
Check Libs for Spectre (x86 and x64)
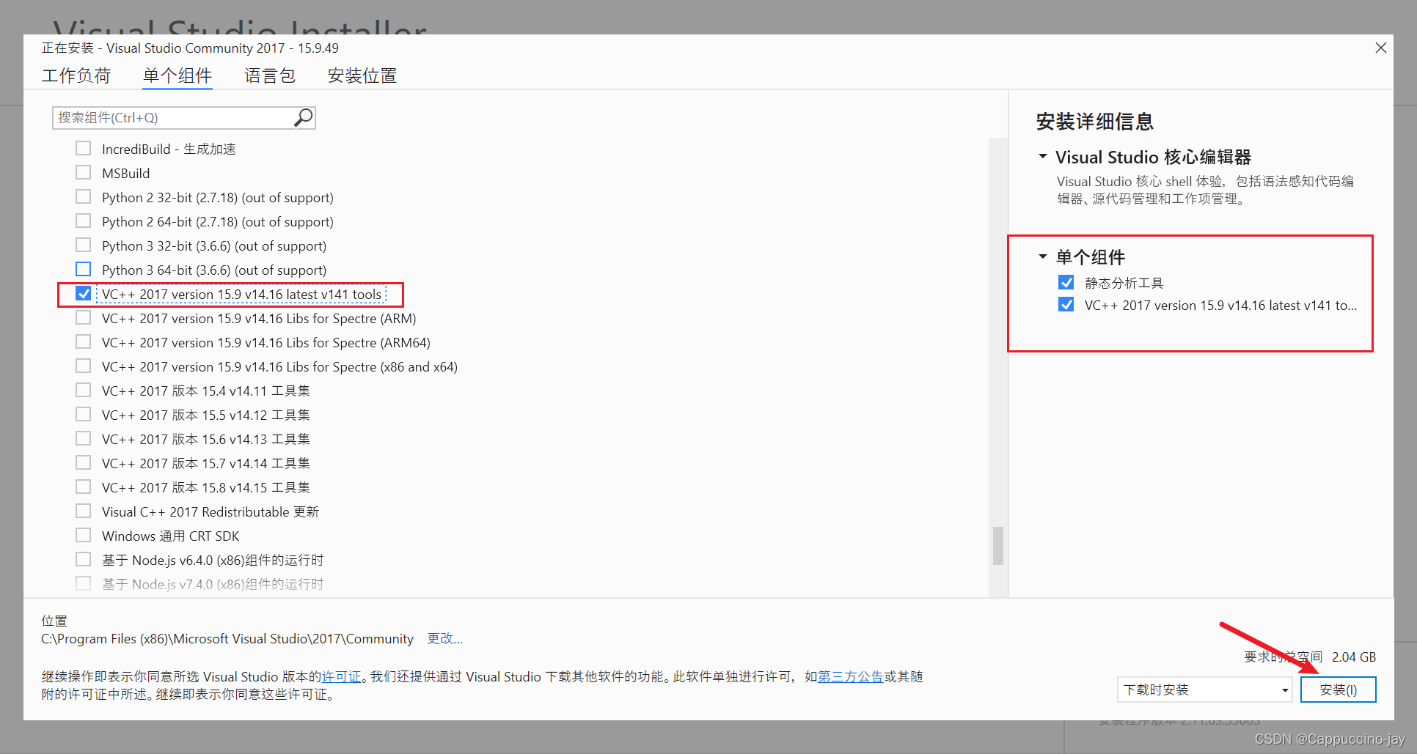[x=84, y=366]
